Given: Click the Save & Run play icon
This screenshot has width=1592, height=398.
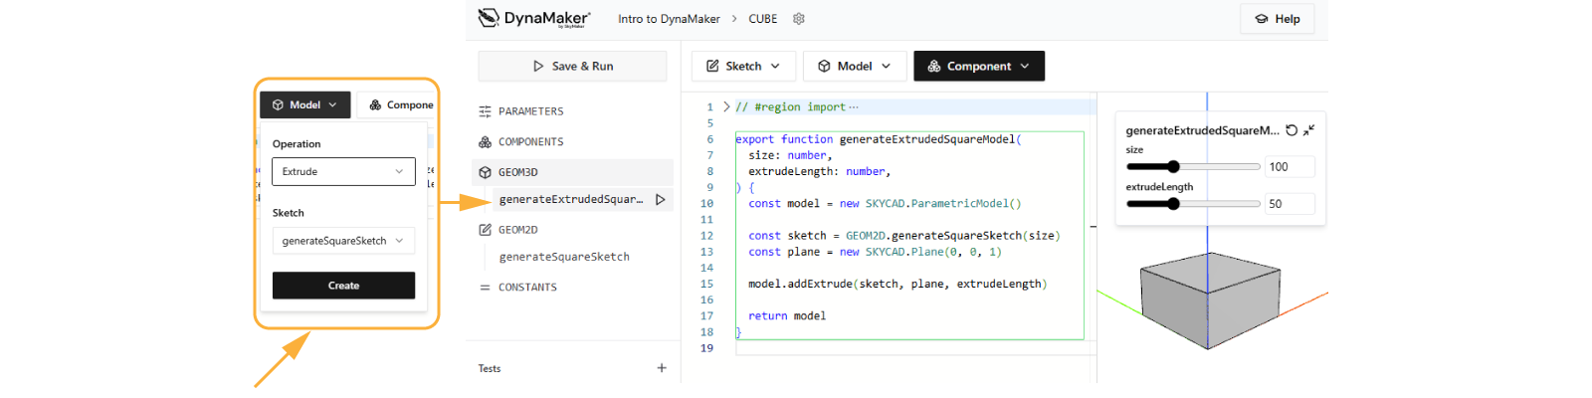Looking at the screenshot, I should tap(538, 66).
